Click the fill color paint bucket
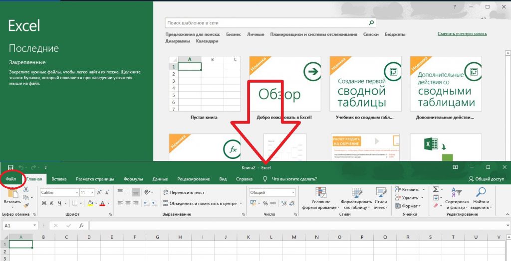 tap(90, 203)
